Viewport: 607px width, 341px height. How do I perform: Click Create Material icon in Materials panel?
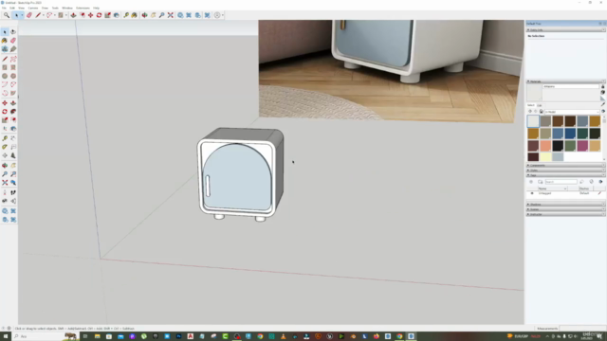pyautogui.click(x=603, y=93)
